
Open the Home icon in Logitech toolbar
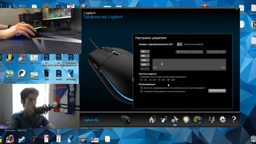[152, 120]
